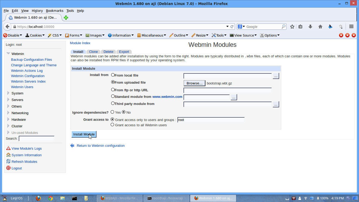Choose Grant access to all Webmin users

pos(112,125)
